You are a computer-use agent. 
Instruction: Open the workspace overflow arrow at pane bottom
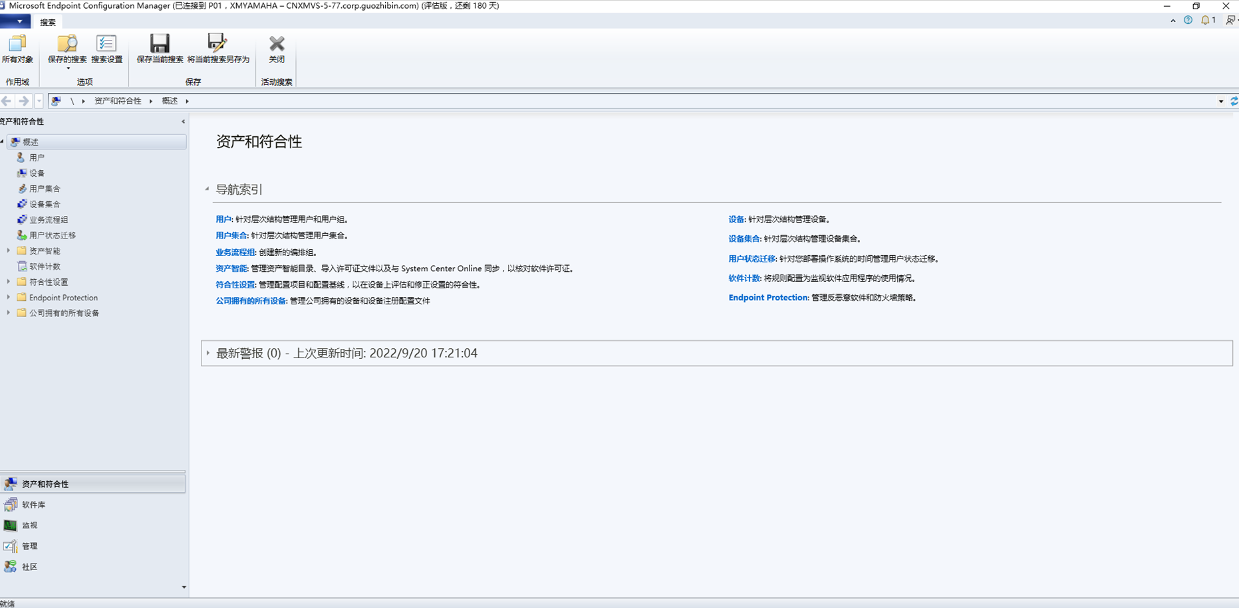(x=184, y=587)
